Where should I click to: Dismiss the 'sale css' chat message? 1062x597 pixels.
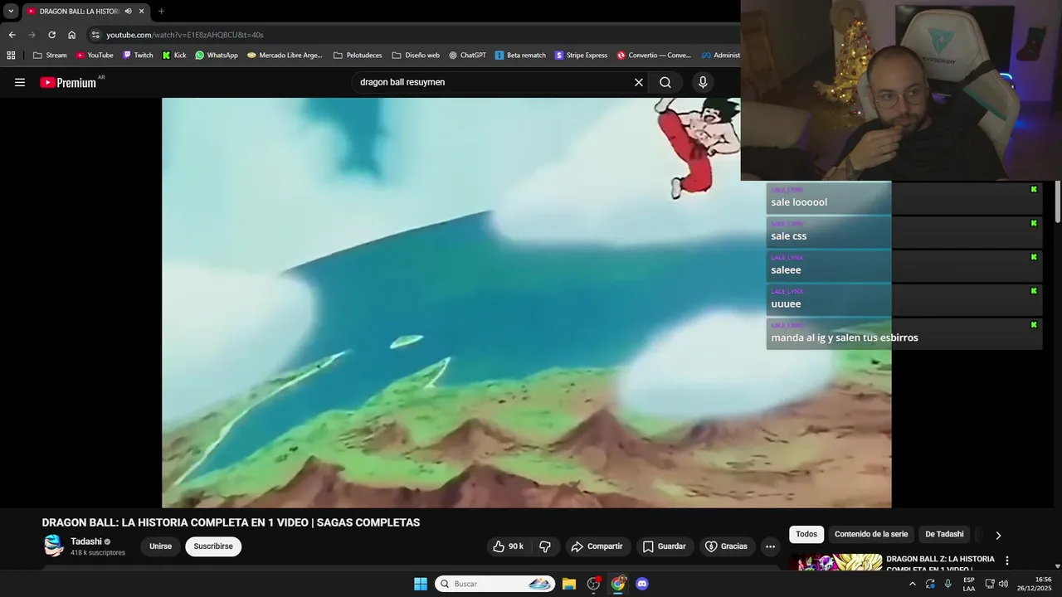[1034, 223]
